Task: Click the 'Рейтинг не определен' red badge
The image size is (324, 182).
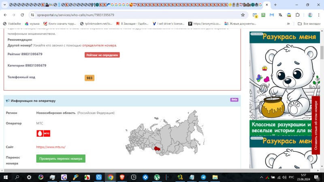Action: point(102,55)
